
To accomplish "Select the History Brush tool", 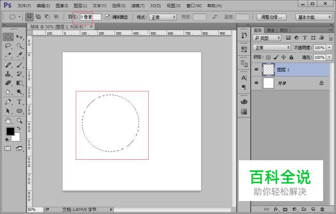I will (x=20, y=74).
